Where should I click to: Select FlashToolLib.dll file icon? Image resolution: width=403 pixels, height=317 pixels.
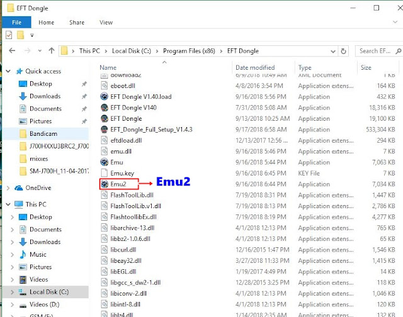pos(104,195)
